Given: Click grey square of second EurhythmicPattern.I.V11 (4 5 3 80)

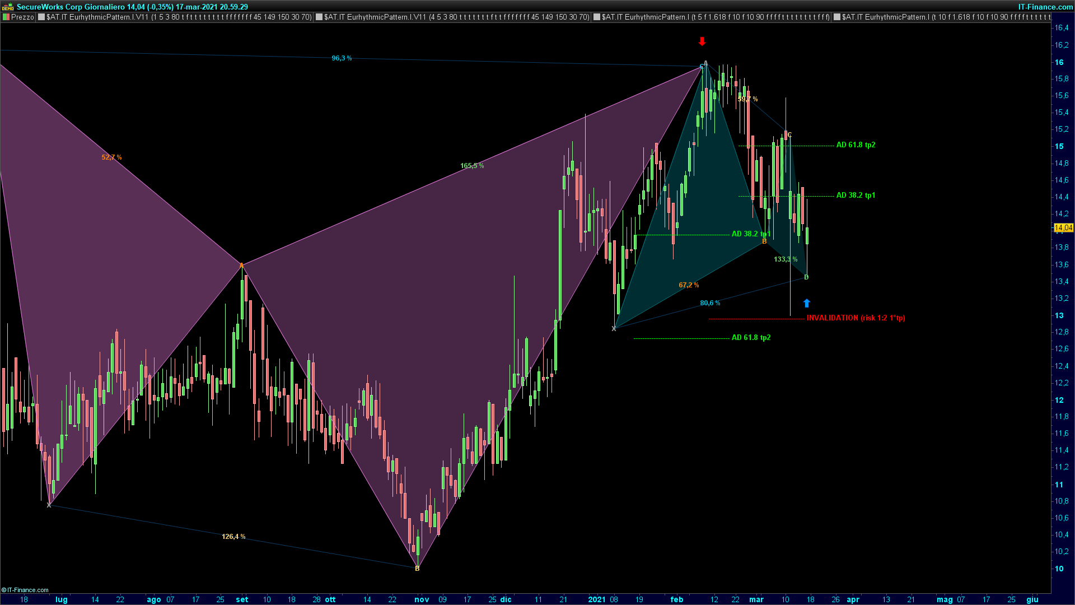Looking at the screenshot, I should coord(319,17).
